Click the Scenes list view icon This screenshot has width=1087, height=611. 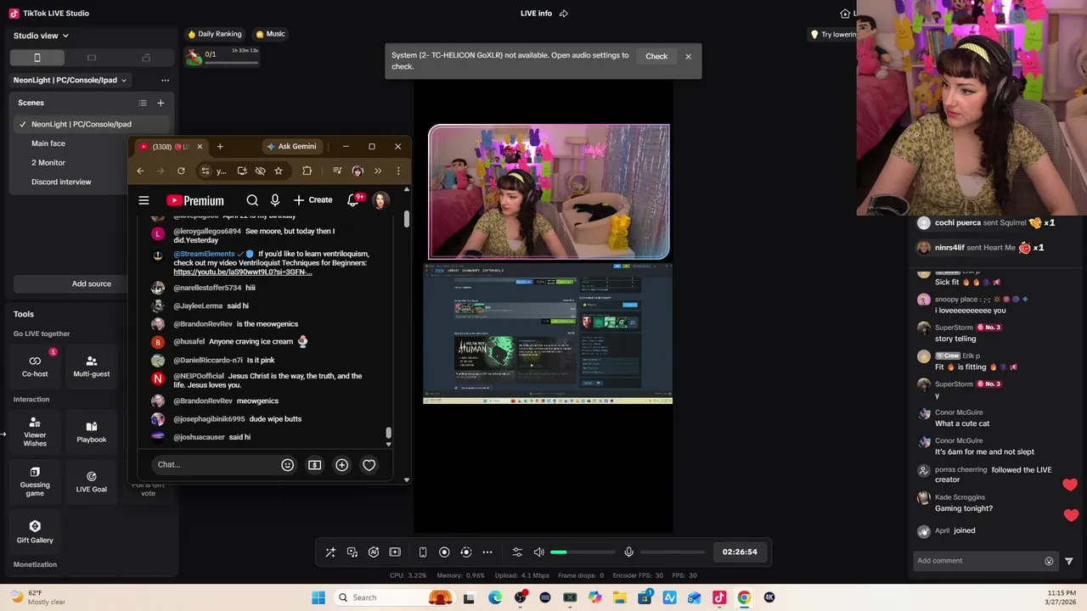(143, 103)
